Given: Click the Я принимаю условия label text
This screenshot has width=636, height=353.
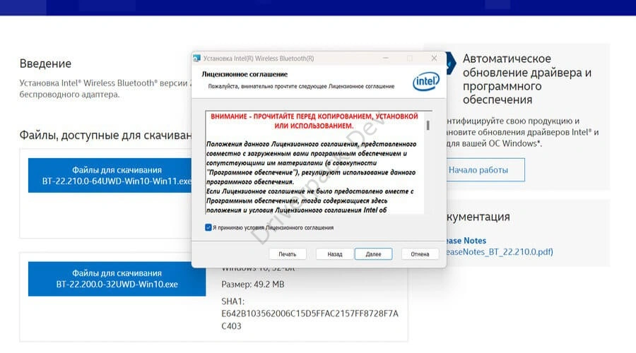Looking at the screenshot, I should point(273,228).
